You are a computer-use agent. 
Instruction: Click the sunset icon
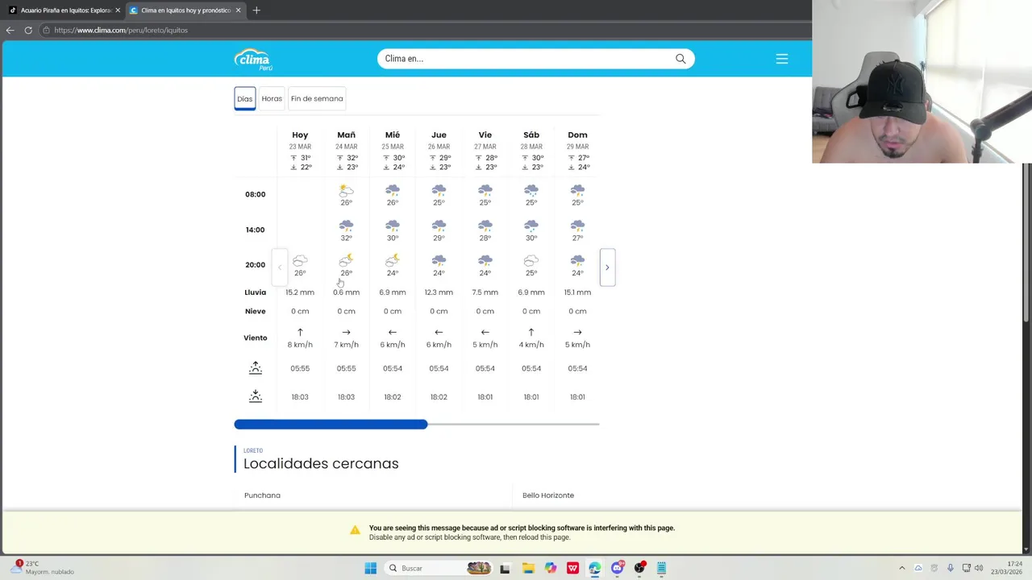(255, 396)
